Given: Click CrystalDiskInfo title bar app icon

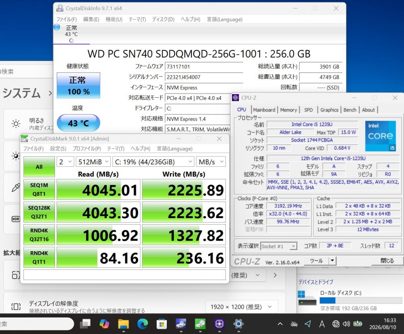Looking at the screenshot, I should pos(60,8).
